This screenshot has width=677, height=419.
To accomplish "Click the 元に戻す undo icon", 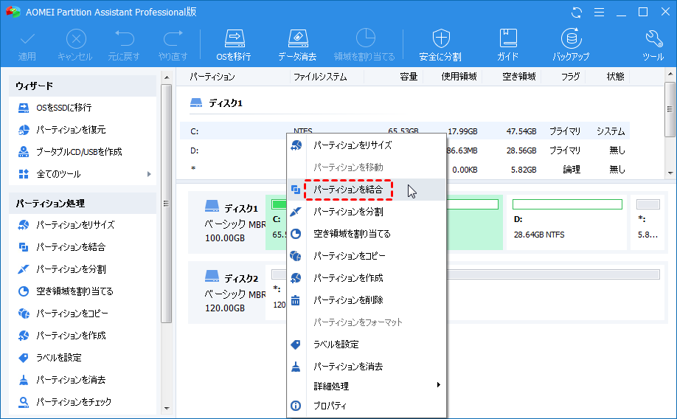I will [125, 38].
